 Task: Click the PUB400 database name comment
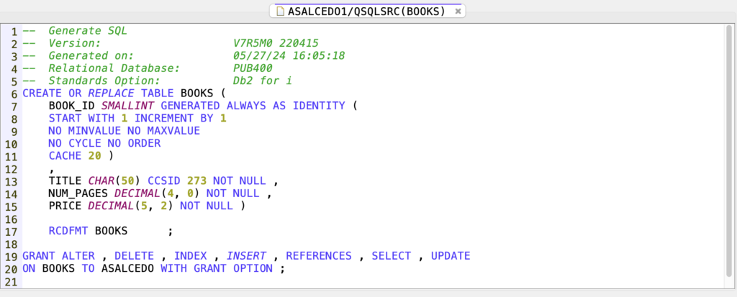click(253, 68)
